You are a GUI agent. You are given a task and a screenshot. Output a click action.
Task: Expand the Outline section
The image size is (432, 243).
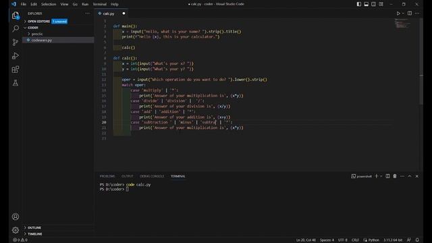34,227
